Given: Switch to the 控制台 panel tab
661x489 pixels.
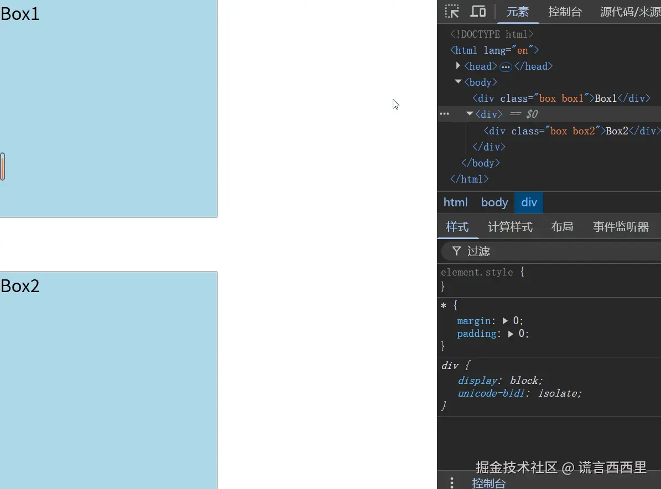Looking at the screenshot, I should point(565,11).
